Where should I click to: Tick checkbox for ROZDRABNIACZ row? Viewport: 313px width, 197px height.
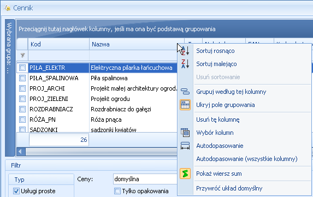(22, 109)
